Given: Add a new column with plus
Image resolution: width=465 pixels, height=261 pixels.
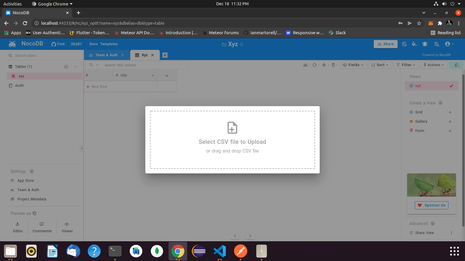Looking at the screenshot, I should (x=167, y=75).
